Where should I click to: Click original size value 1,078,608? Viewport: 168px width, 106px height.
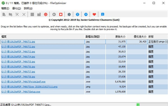coord(120,92)
